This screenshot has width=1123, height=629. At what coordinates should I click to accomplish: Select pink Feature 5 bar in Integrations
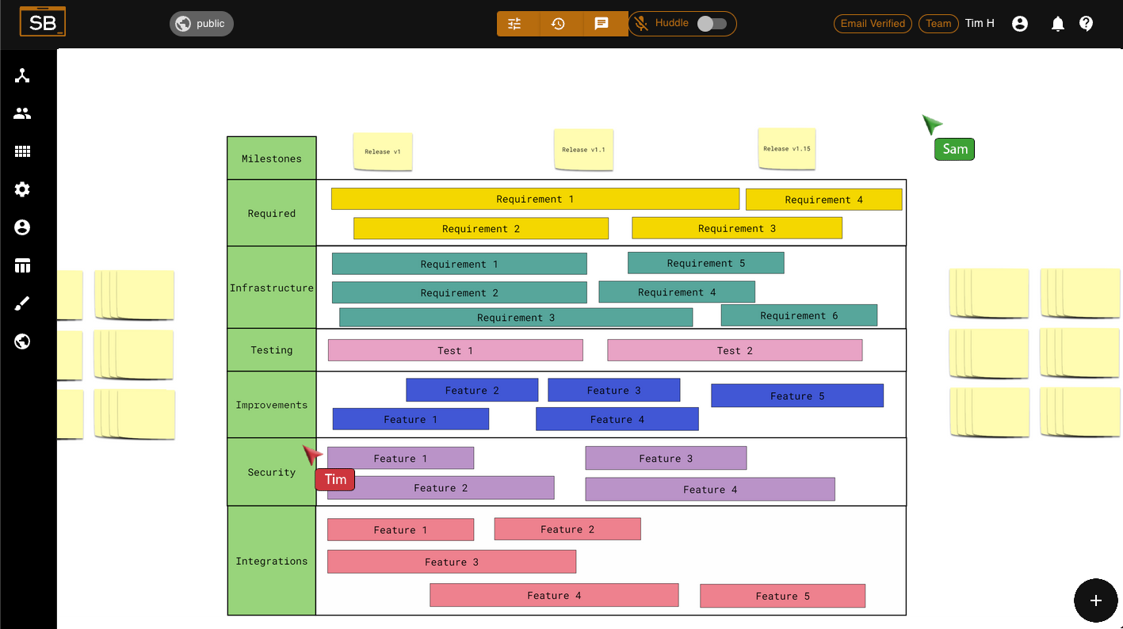[x=783, y=596]
